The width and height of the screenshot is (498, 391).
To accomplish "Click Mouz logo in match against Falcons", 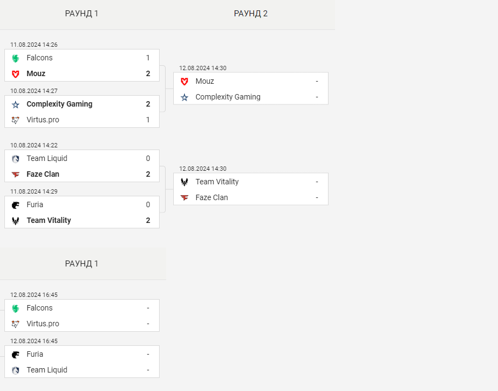I will point(15,74).
